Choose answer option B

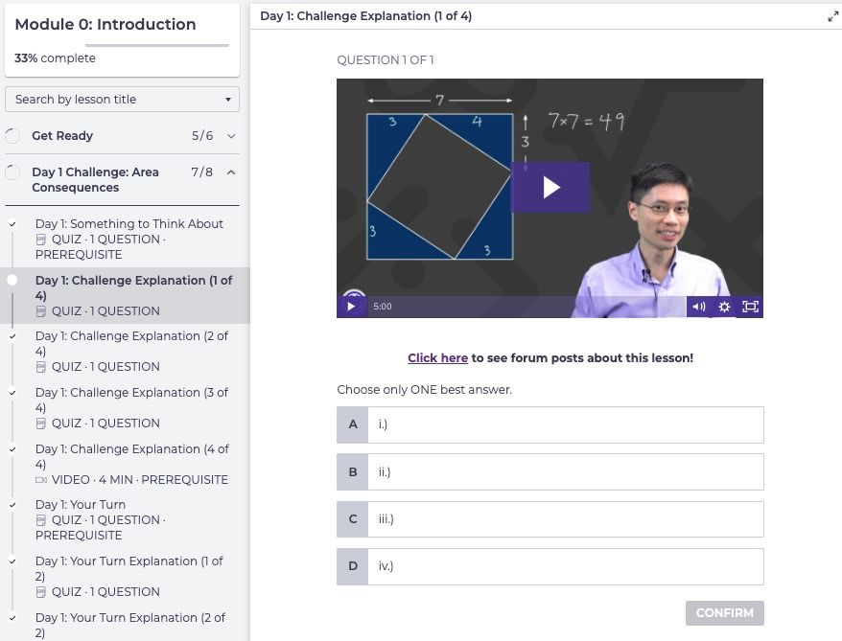point(550,471)
